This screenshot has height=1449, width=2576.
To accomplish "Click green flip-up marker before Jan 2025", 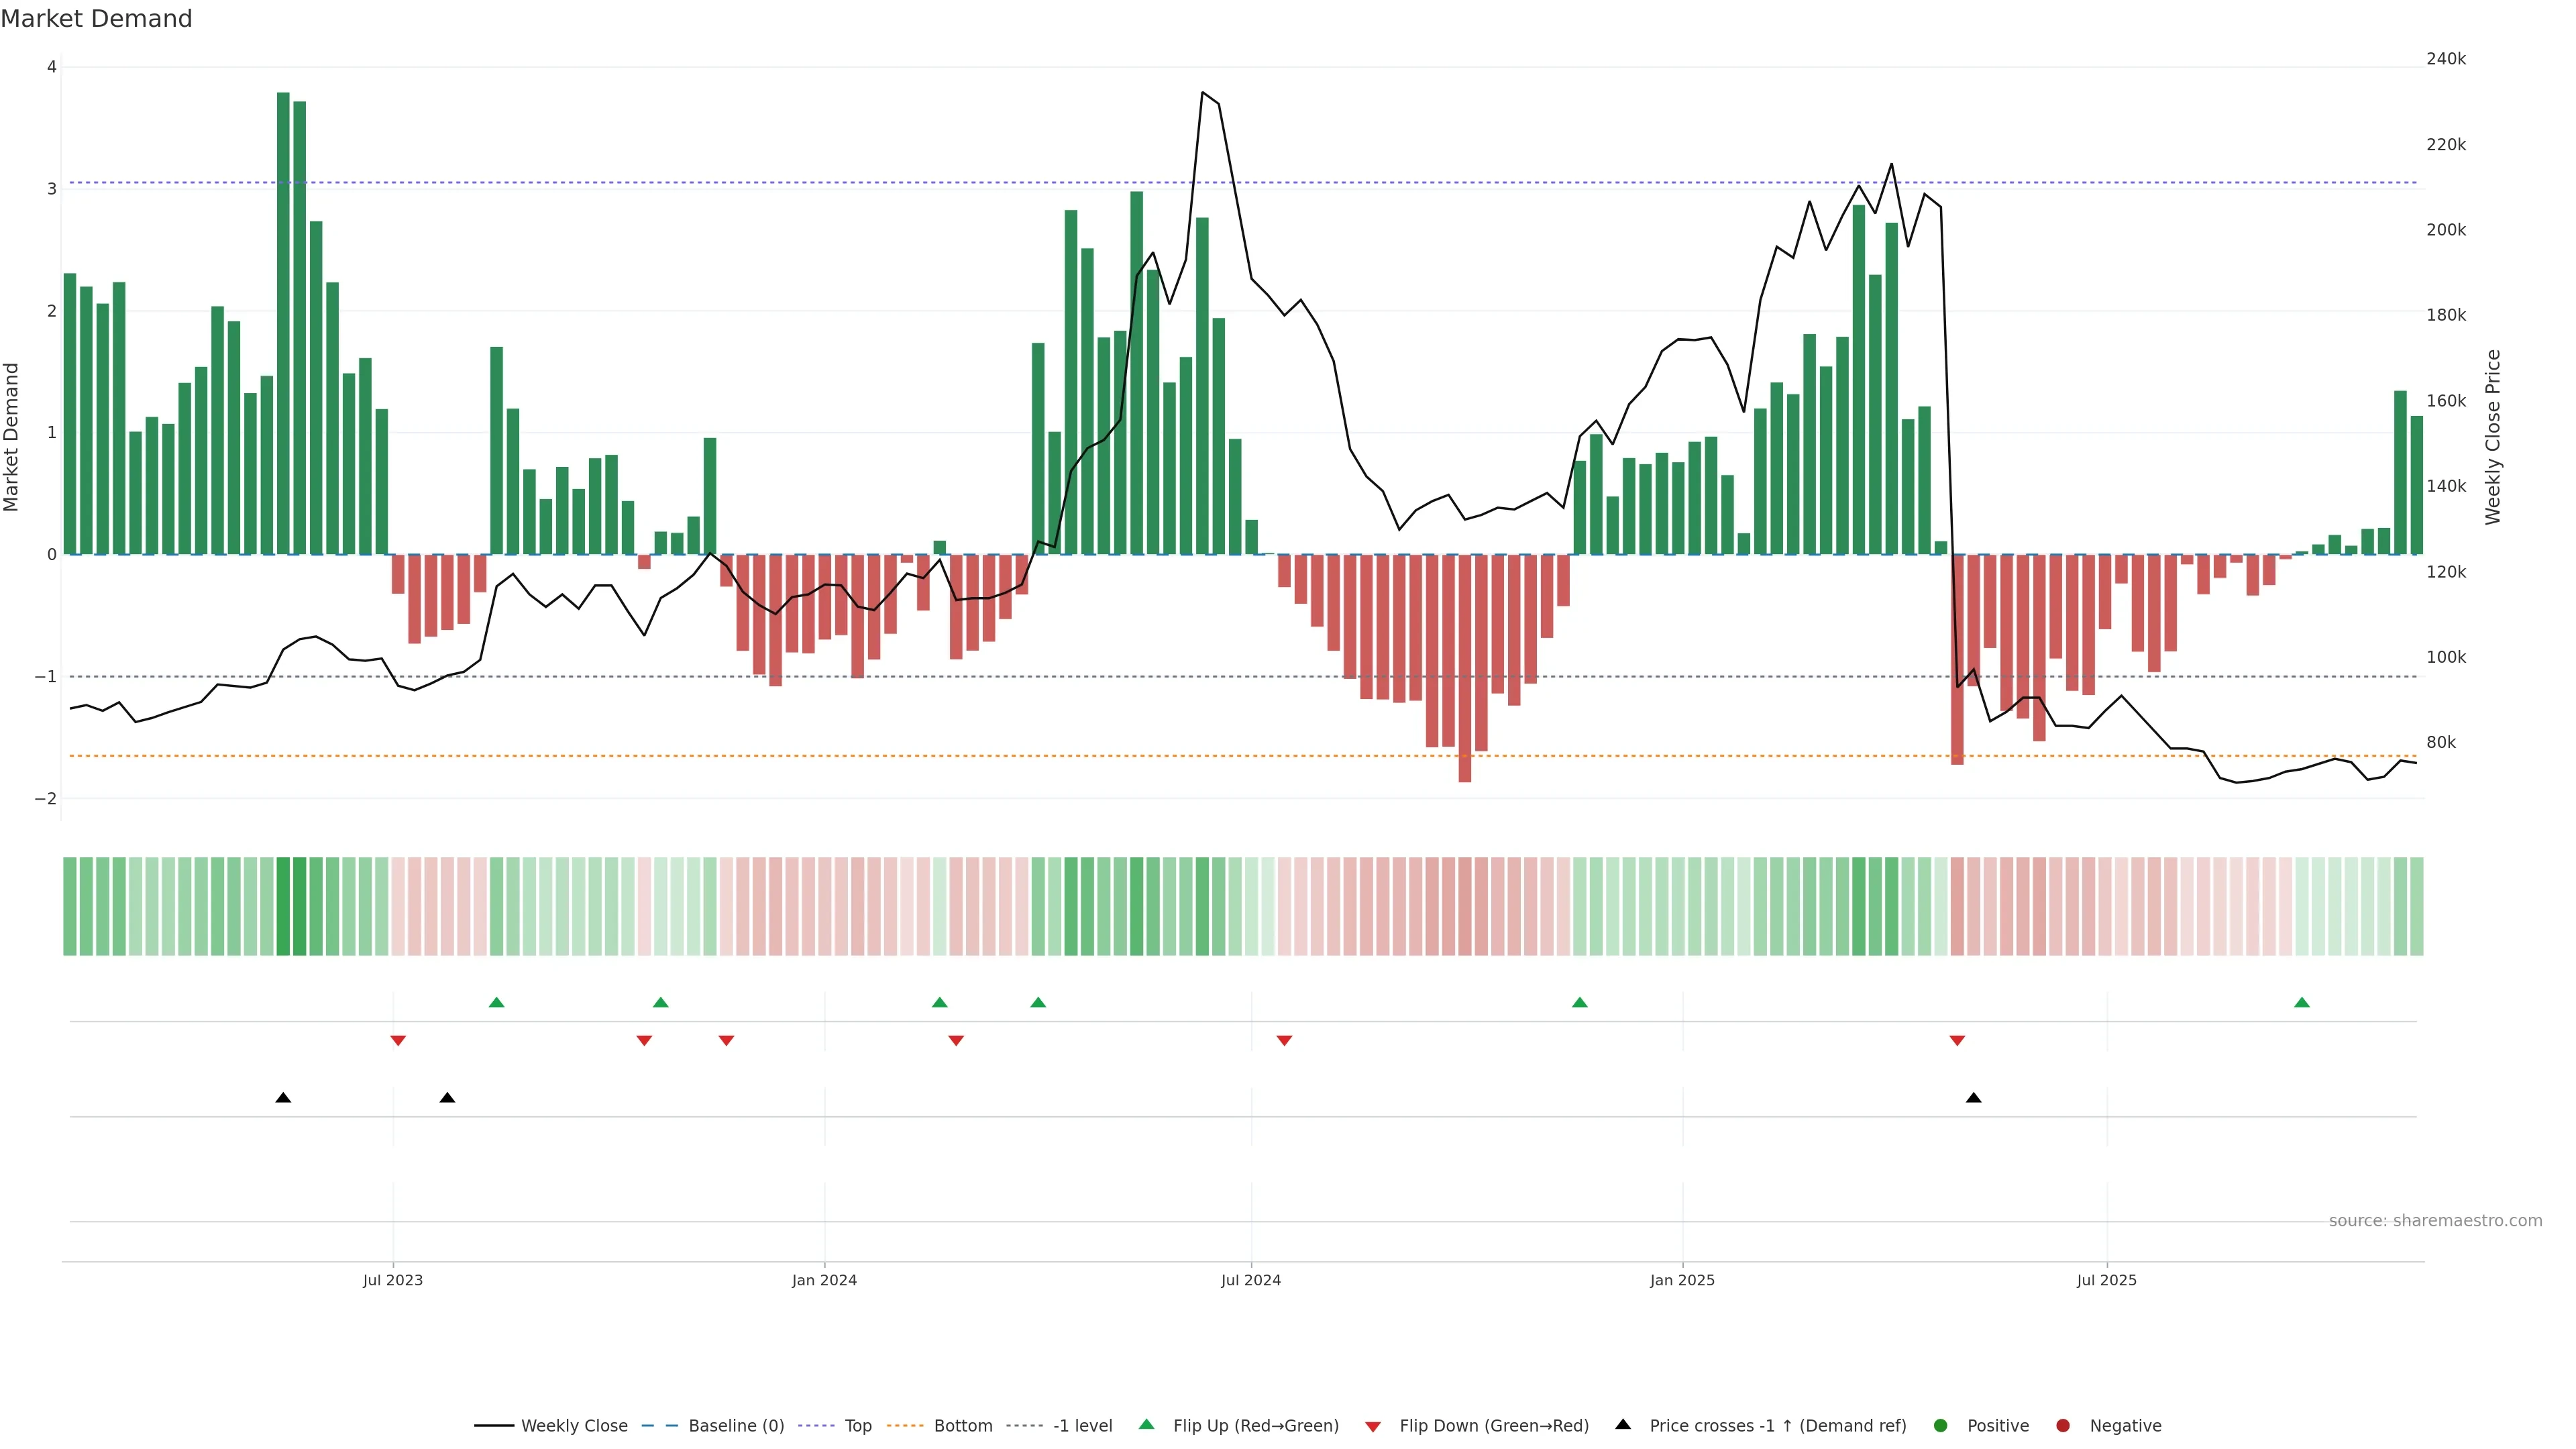I will (x=1579, y=1002).
